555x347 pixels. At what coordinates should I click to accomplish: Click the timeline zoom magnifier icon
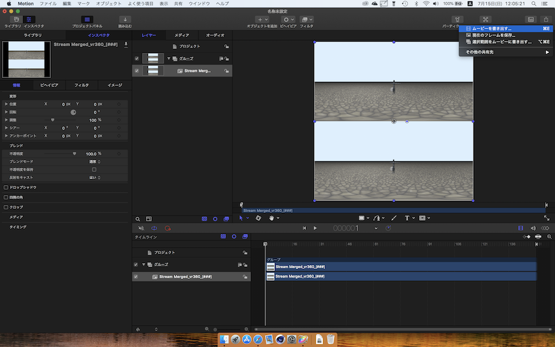click(549, 237)
